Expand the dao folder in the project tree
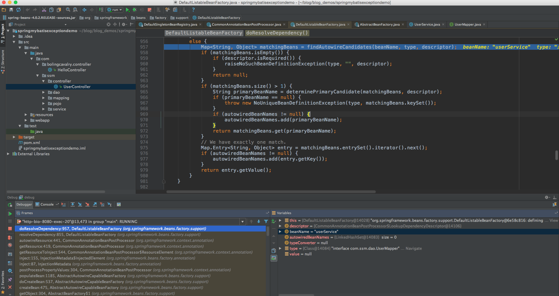The height and width of the screenshot is (296, 559). coord(44,92)
